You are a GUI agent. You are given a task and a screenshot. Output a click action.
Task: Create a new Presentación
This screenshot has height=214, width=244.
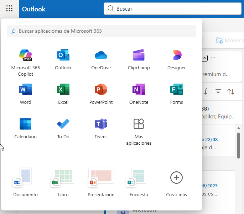pos(101,182)
